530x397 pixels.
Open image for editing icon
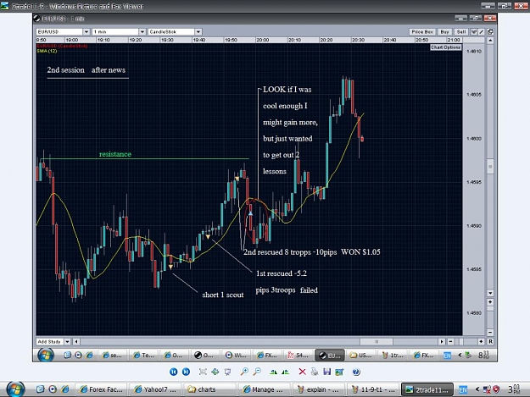339,372
